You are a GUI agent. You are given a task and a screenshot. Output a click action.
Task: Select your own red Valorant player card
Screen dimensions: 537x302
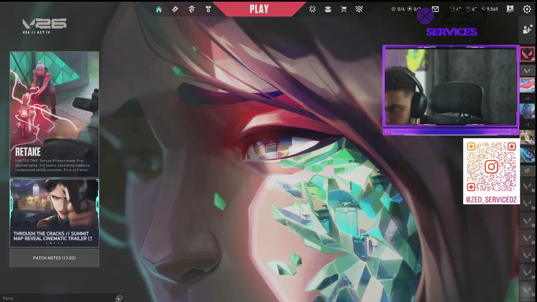click(x=527, y=55)
